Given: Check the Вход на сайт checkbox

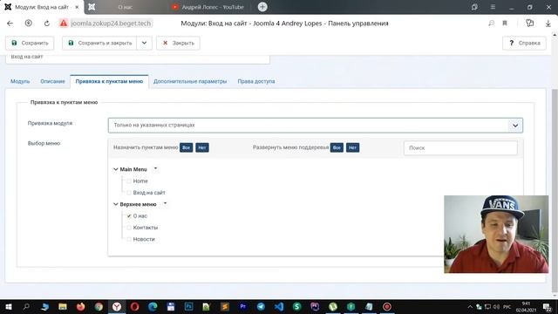Looking at the screenshot, I should click(129, 193).
